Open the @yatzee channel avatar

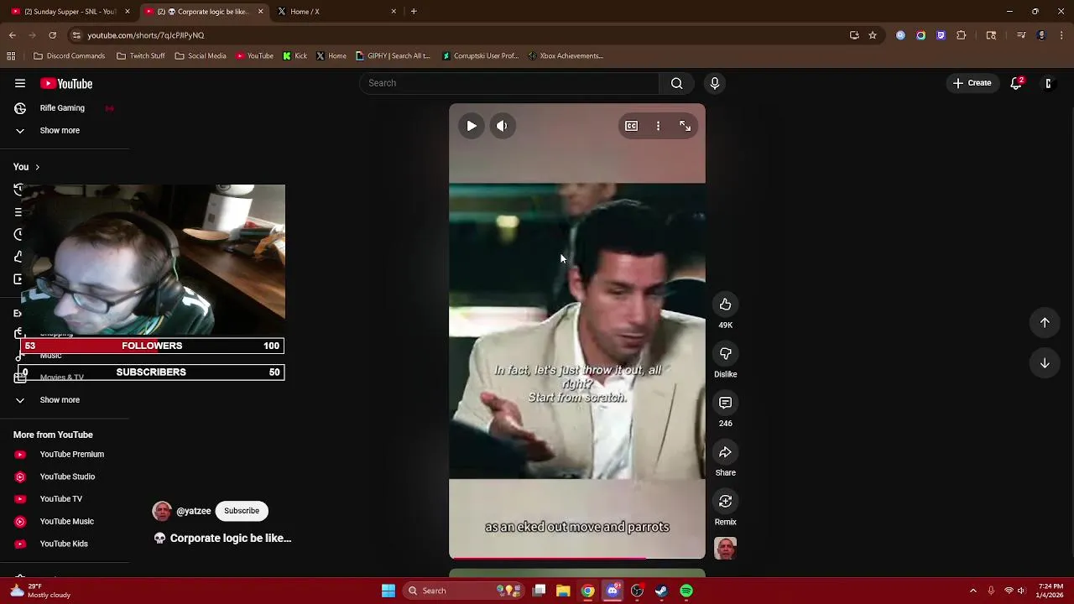[162, 511]
